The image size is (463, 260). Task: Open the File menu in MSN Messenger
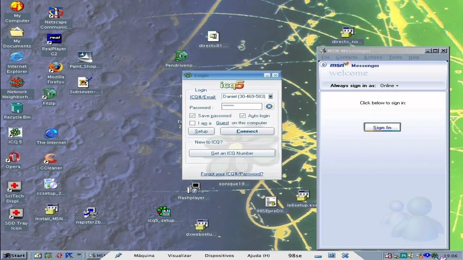pos(326,57)
